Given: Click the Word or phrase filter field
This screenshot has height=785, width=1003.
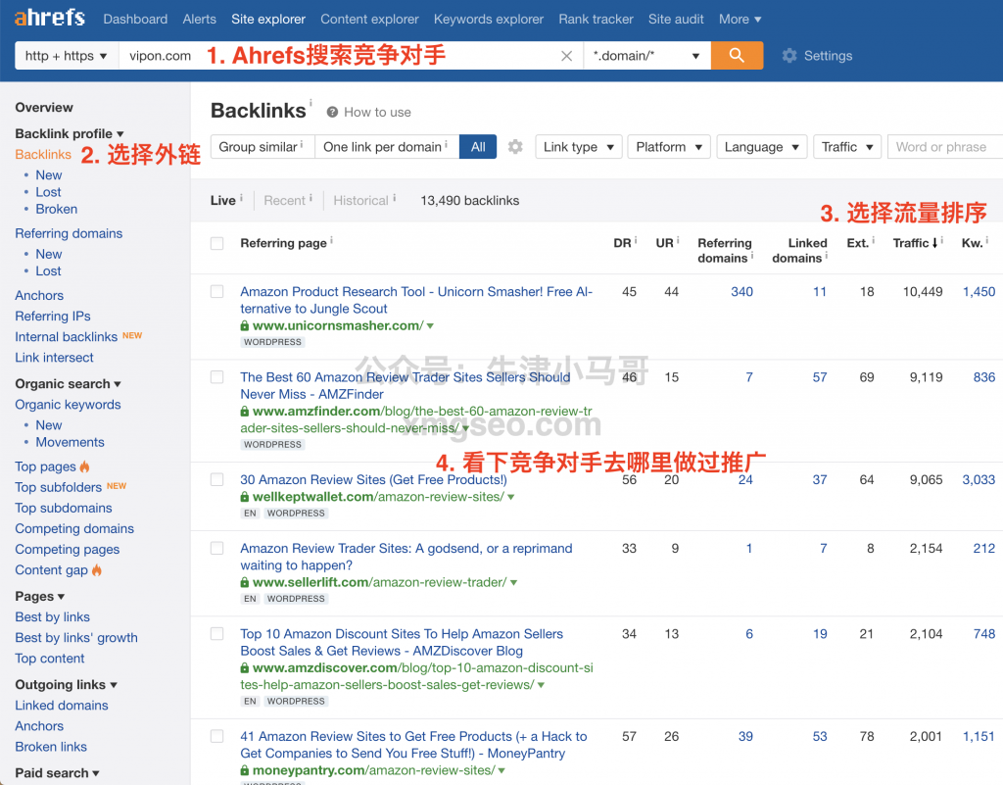Looking at the screenshot, I should (x=945, y=146).
